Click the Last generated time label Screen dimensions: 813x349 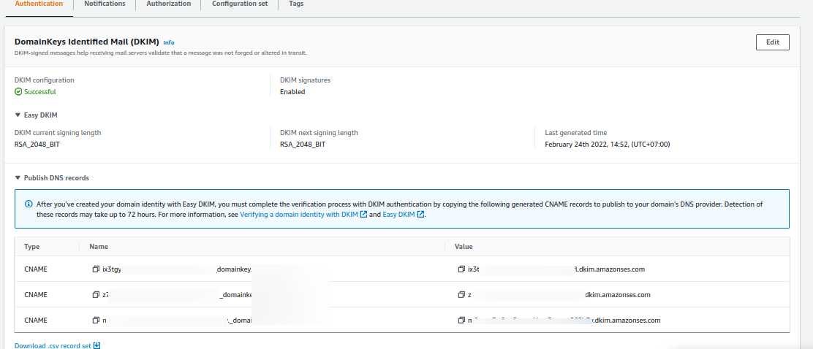575,133
